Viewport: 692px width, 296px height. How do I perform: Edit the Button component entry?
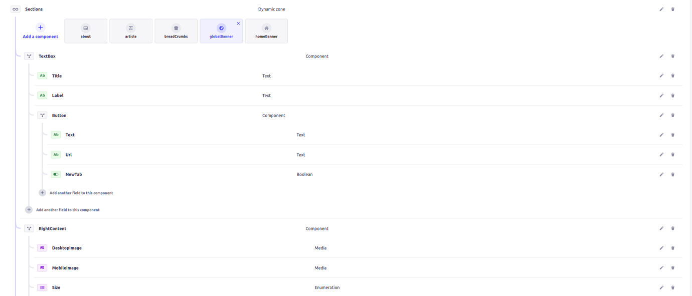(661, 115)
